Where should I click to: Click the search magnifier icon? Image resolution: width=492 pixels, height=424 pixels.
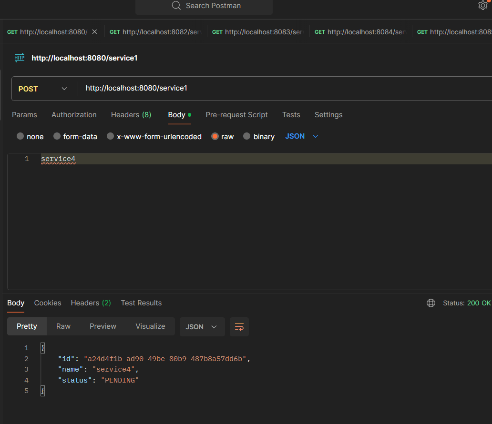(176, 6)
